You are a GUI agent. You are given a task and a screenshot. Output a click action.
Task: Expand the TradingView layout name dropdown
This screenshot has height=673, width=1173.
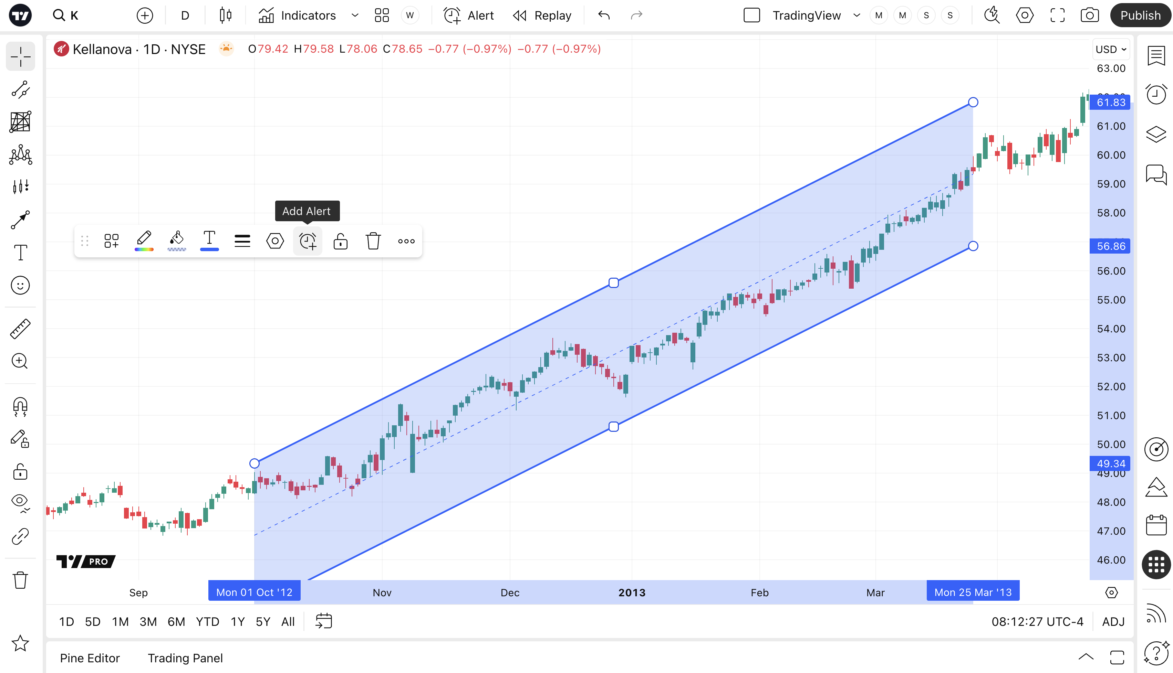pyautogui.click(x=857, y=15)
